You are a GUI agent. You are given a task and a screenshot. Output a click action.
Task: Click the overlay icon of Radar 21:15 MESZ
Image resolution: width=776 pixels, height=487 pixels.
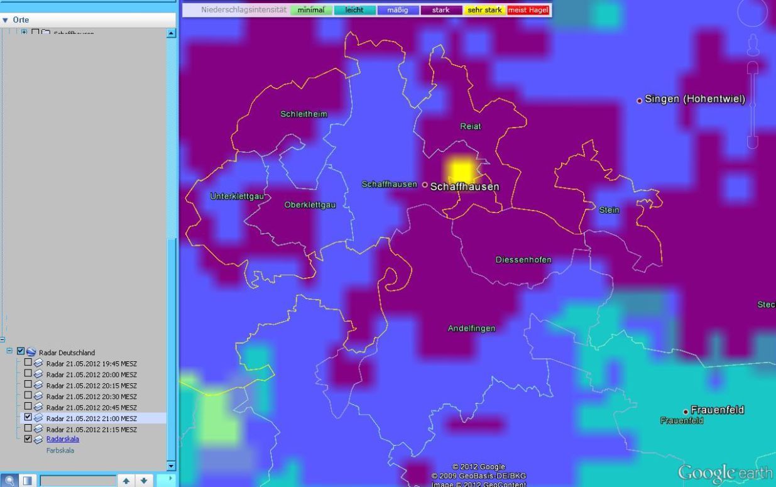pyautogui.click(x=39, y=429)
